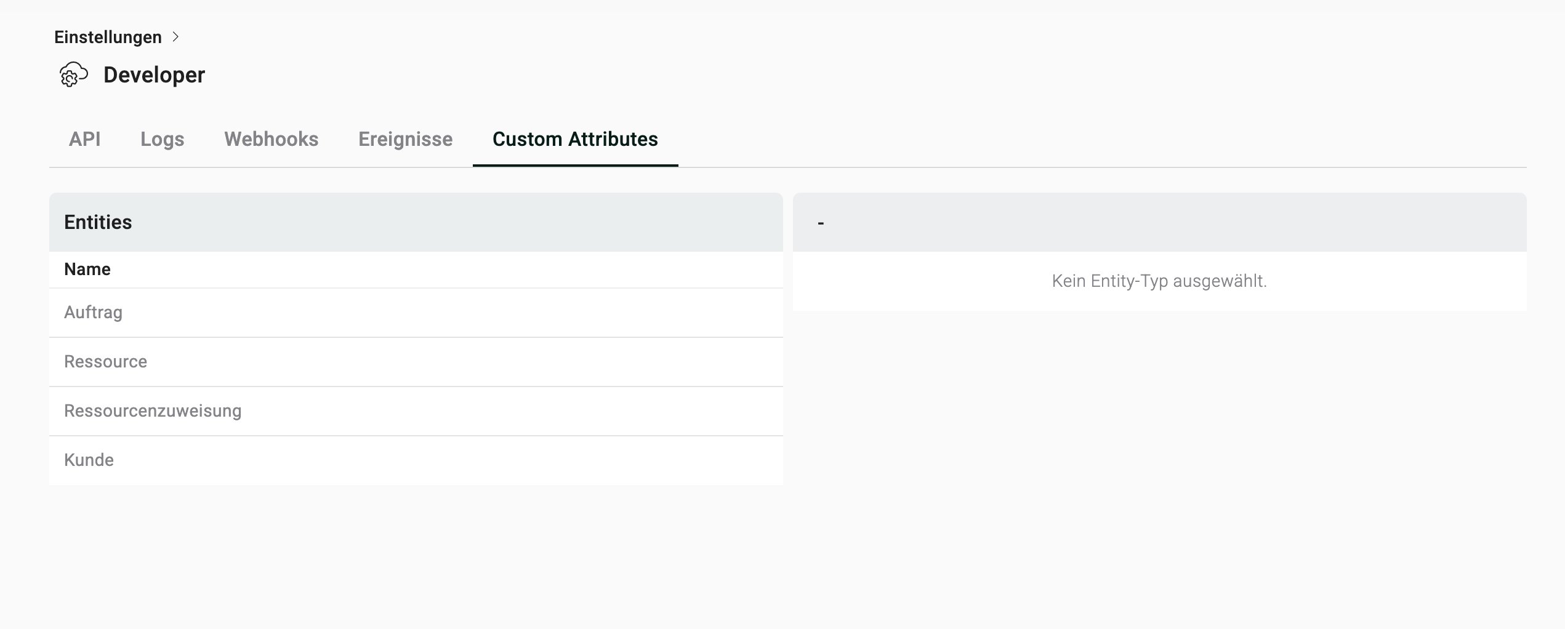
Task: Click the dash title in detail panel
Action: (821, 223)
